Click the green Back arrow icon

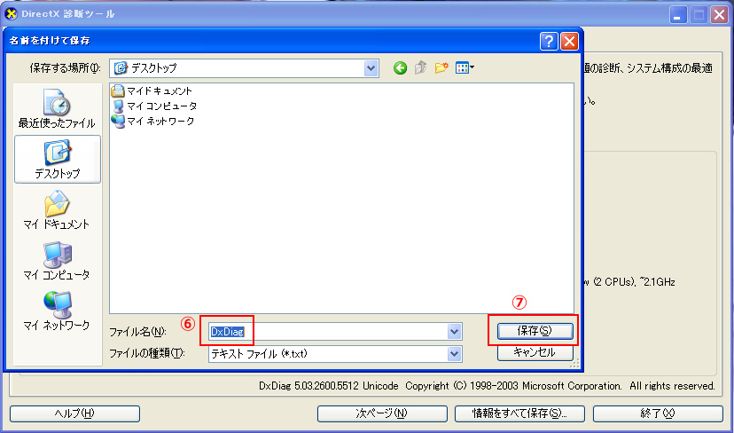(x=400, y=68)
